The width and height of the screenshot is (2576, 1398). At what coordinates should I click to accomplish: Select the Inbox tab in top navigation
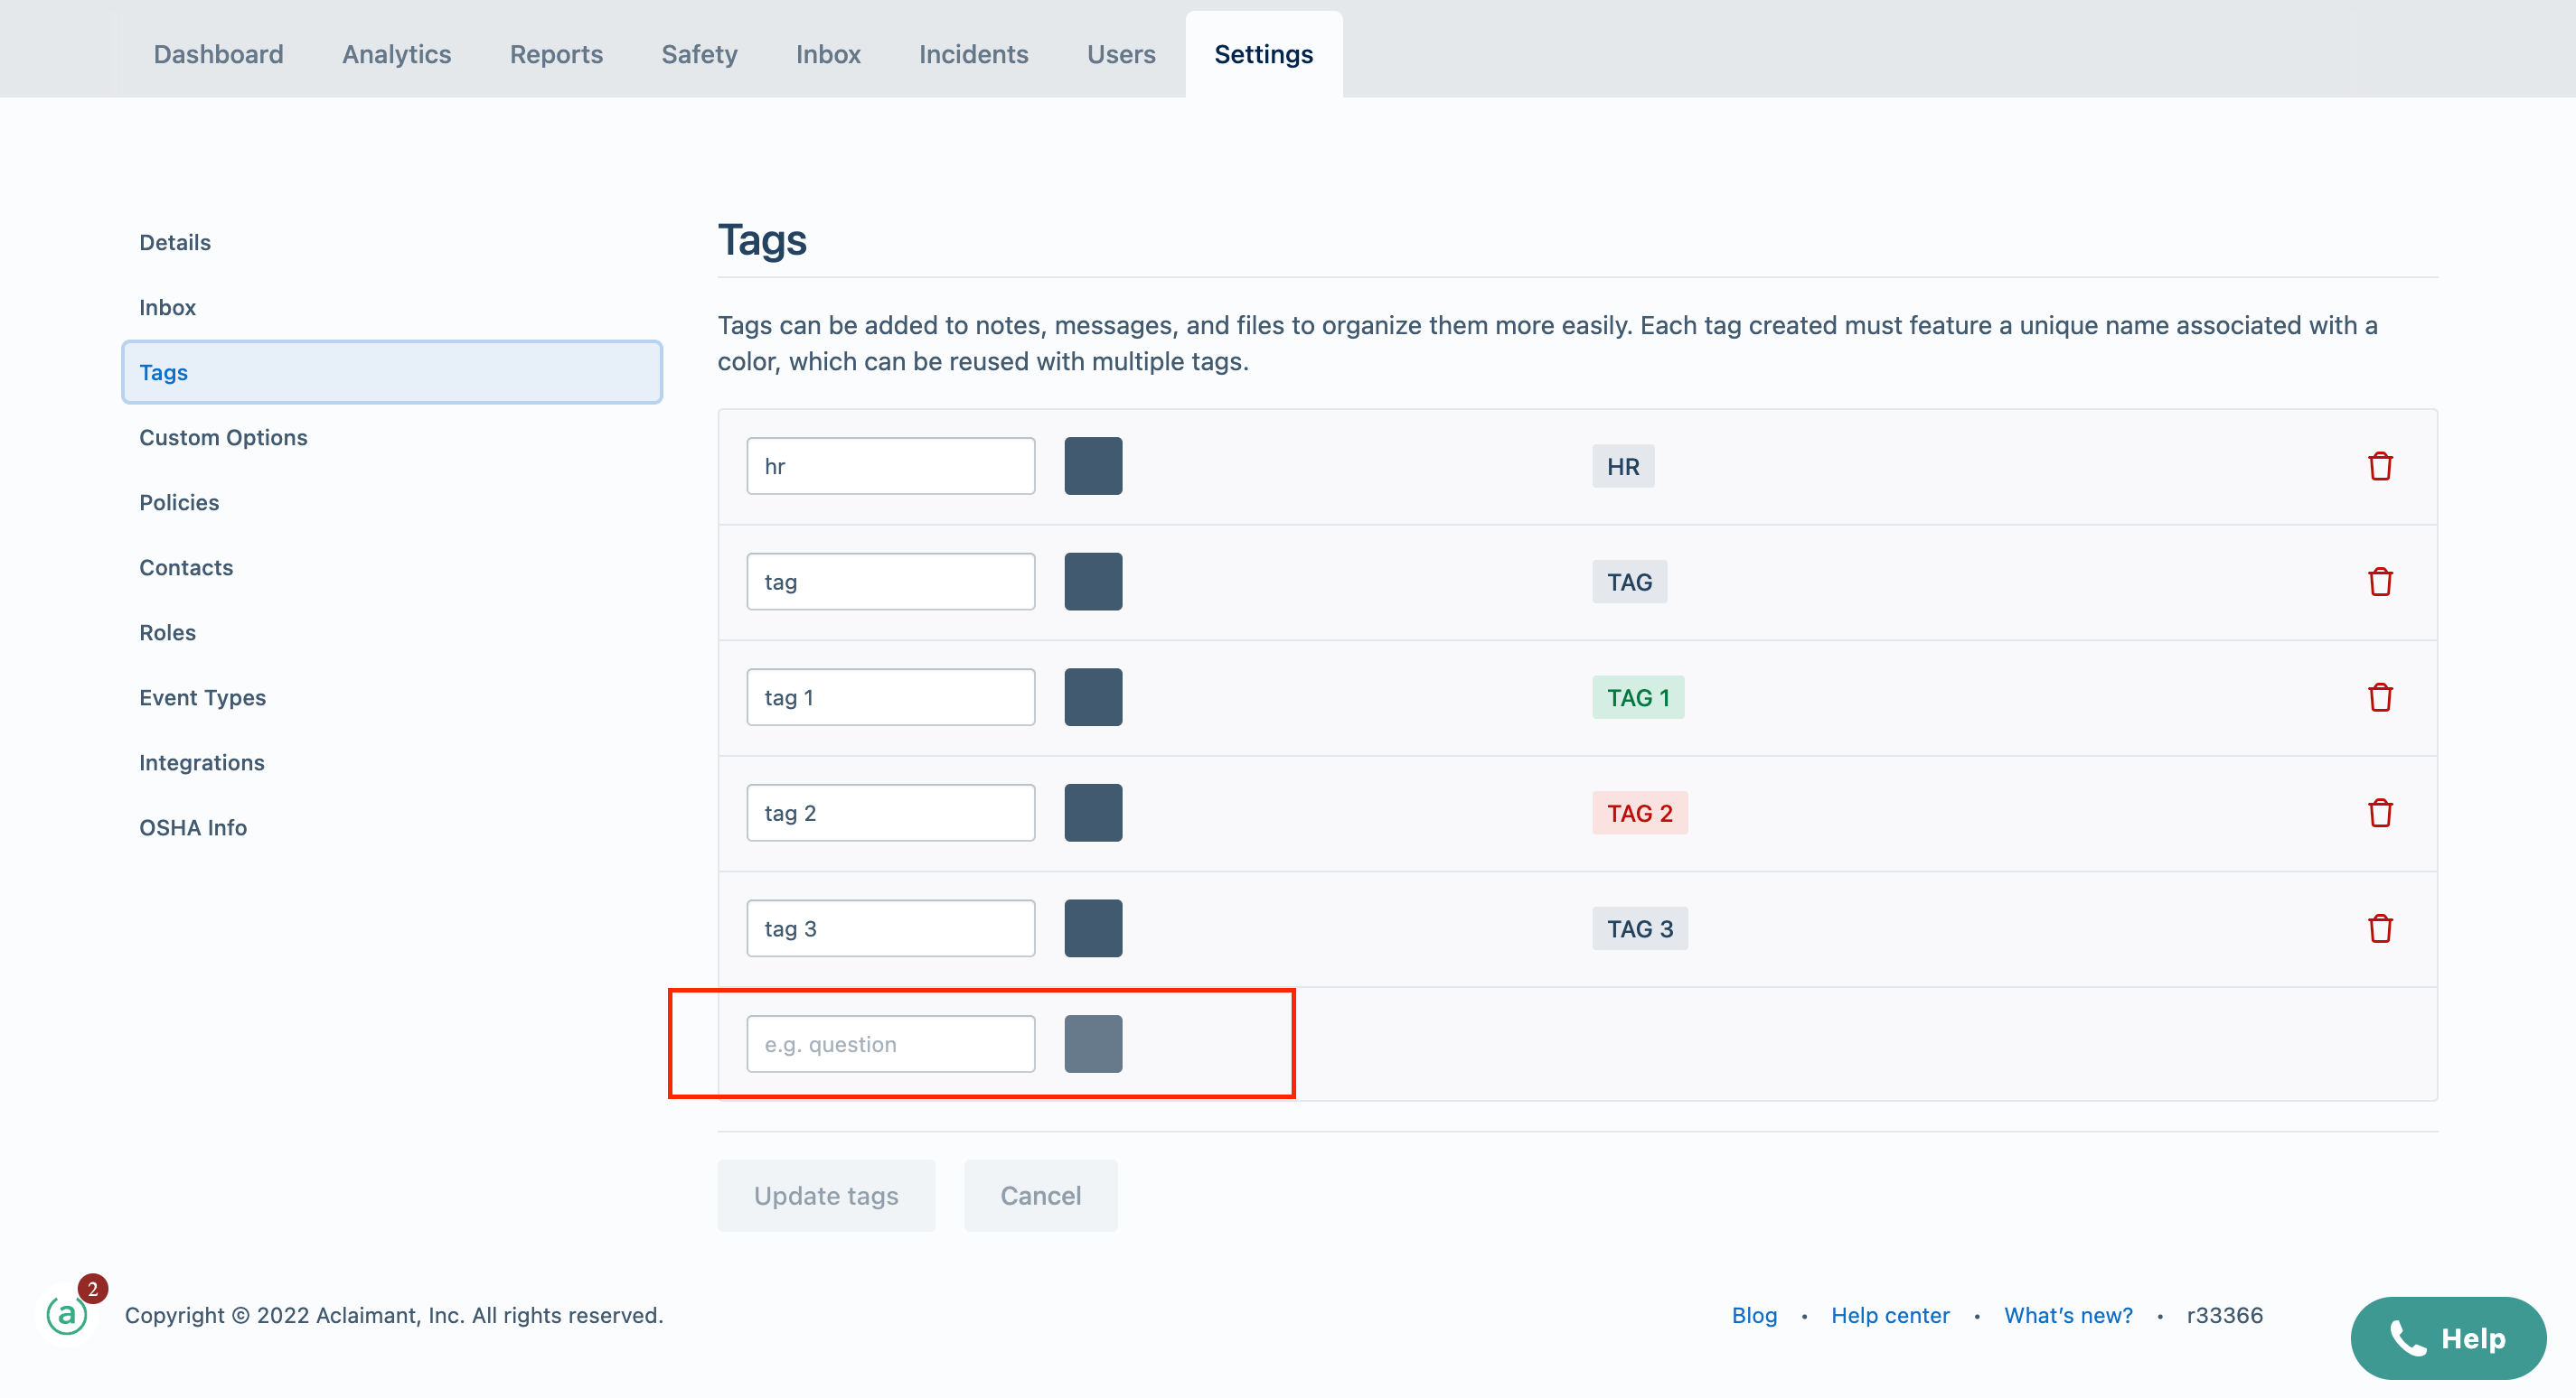pyautogui.click(x=828, y=54)
